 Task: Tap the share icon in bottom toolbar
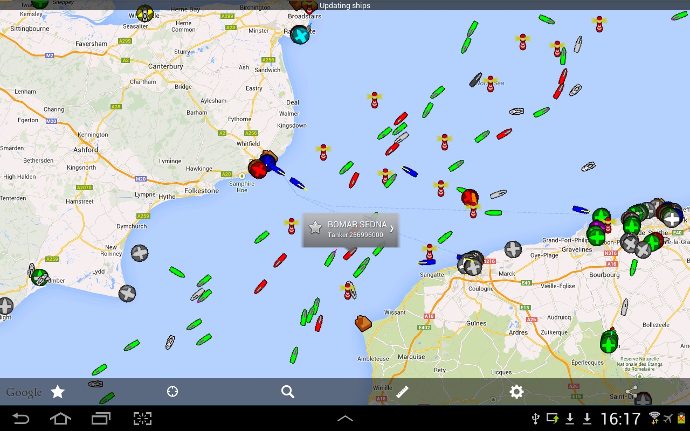click(632, 392)
